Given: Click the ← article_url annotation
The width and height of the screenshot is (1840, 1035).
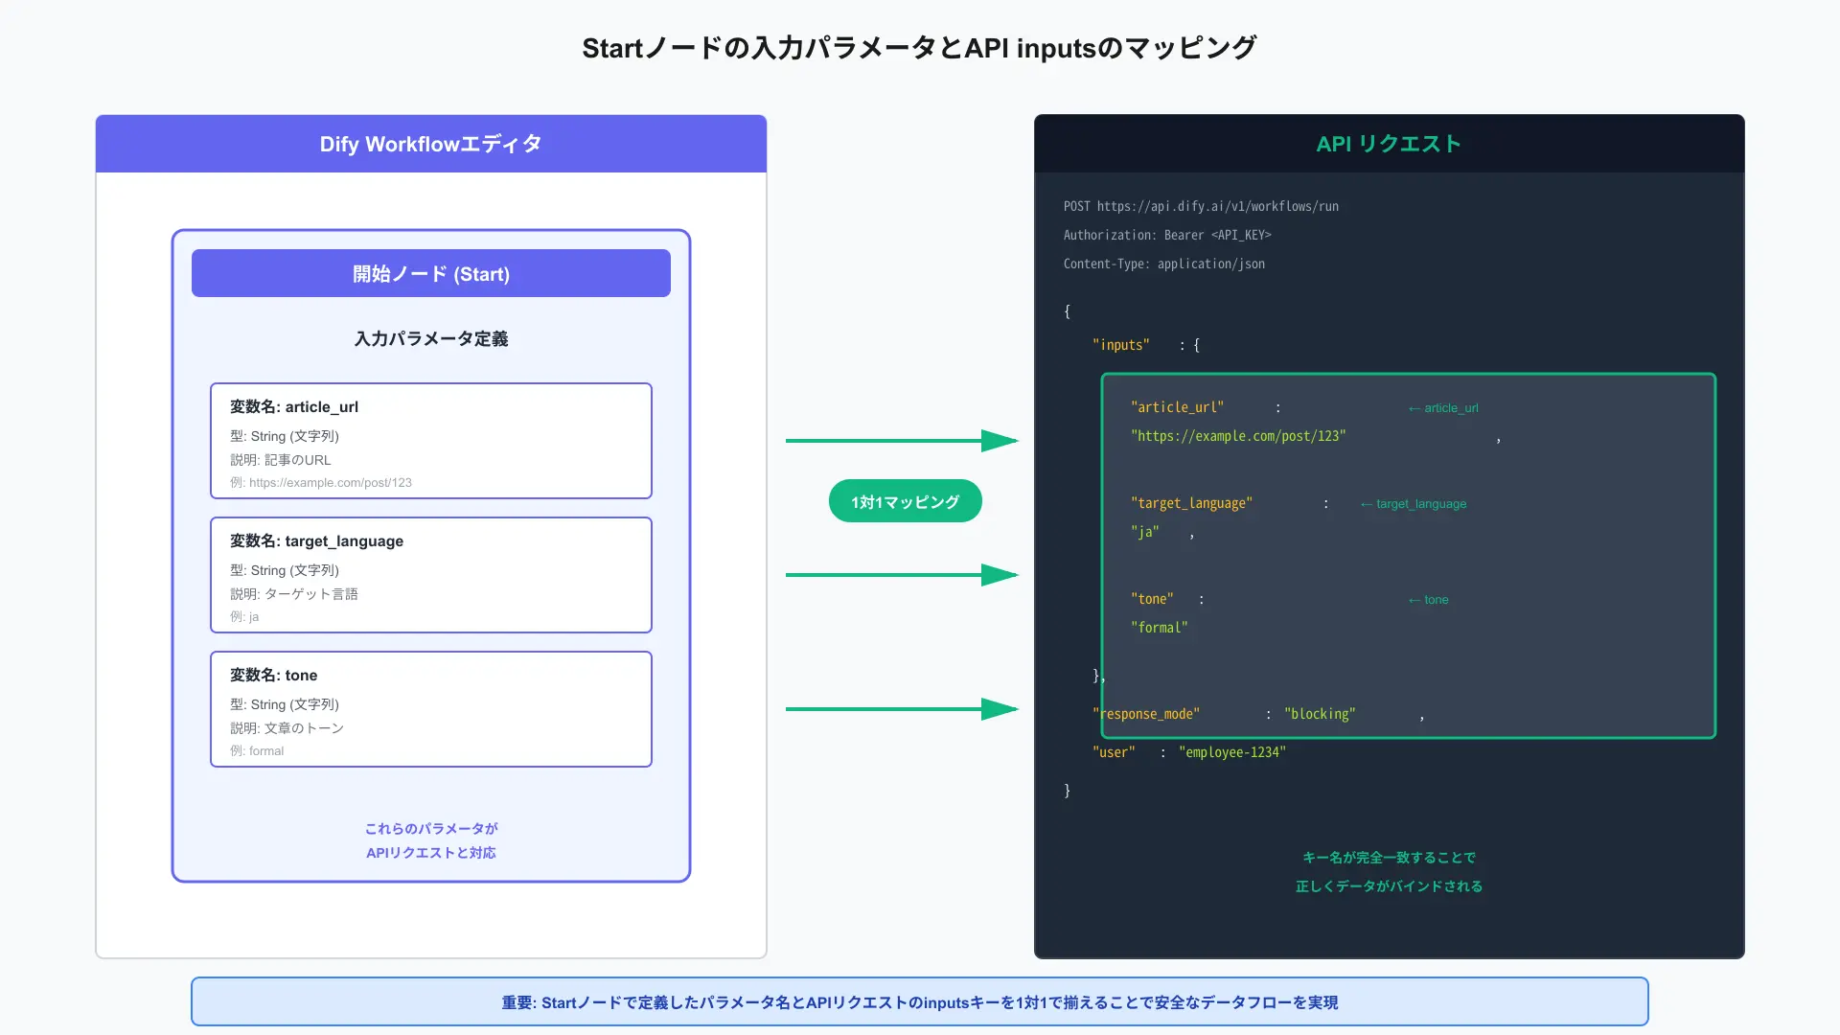Looking at the screenshot, I should coord(1443,408).
